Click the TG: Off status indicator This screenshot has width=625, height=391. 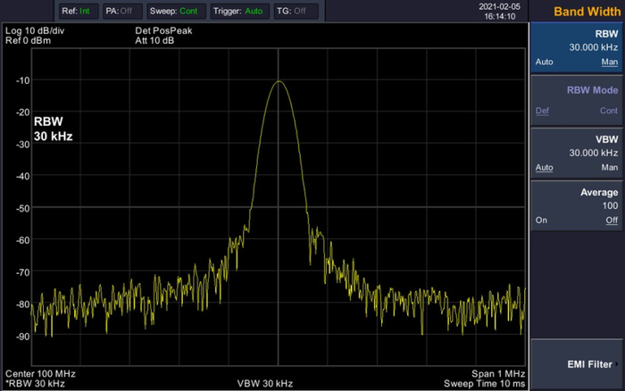(x=296, y=12)
